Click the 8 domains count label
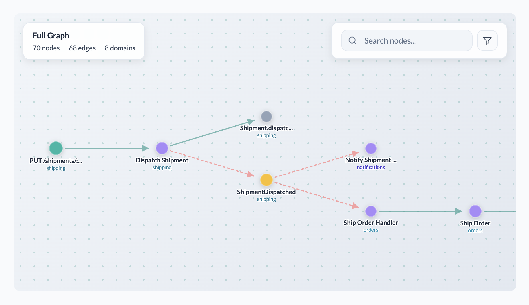 120,48
